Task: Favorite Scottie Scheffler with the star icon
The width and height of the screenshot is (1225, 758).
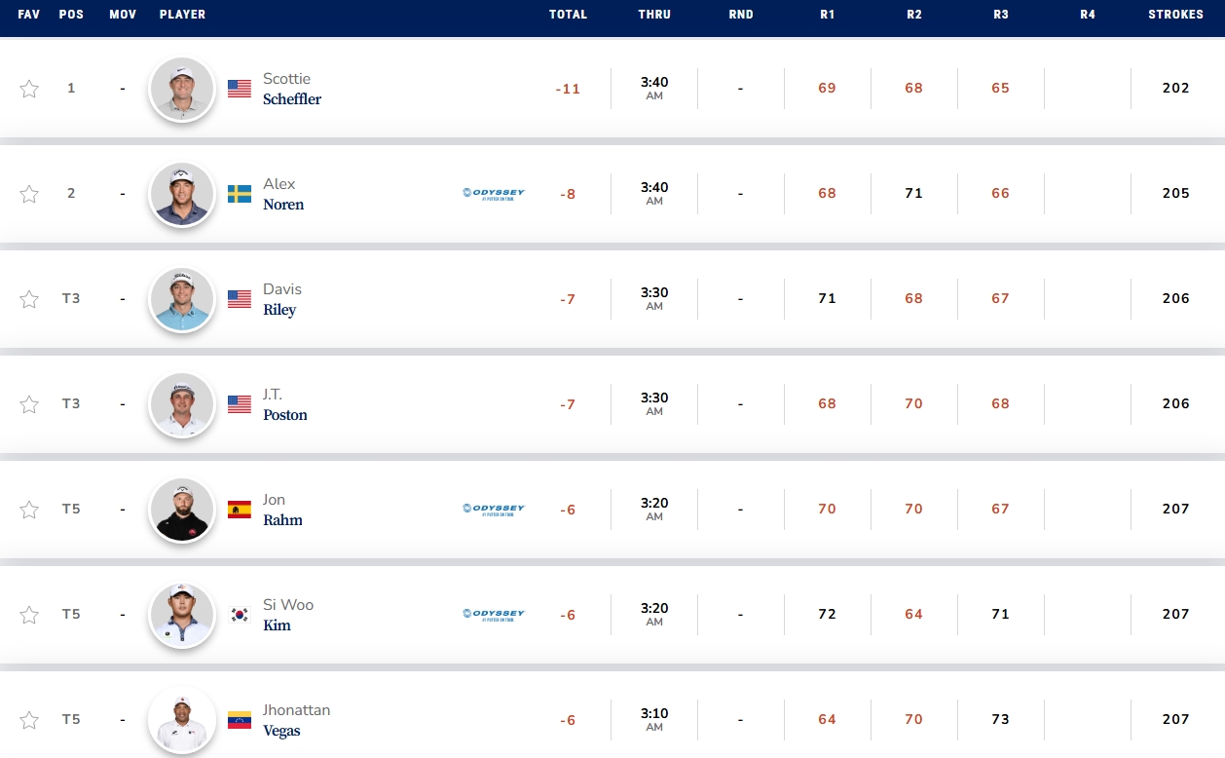Action: 29,89
